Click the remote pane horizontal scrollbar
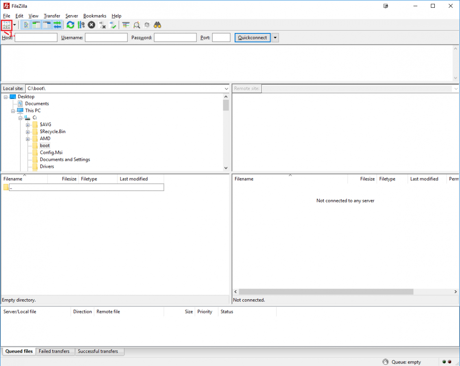460x366 pixels. (326, 292)
